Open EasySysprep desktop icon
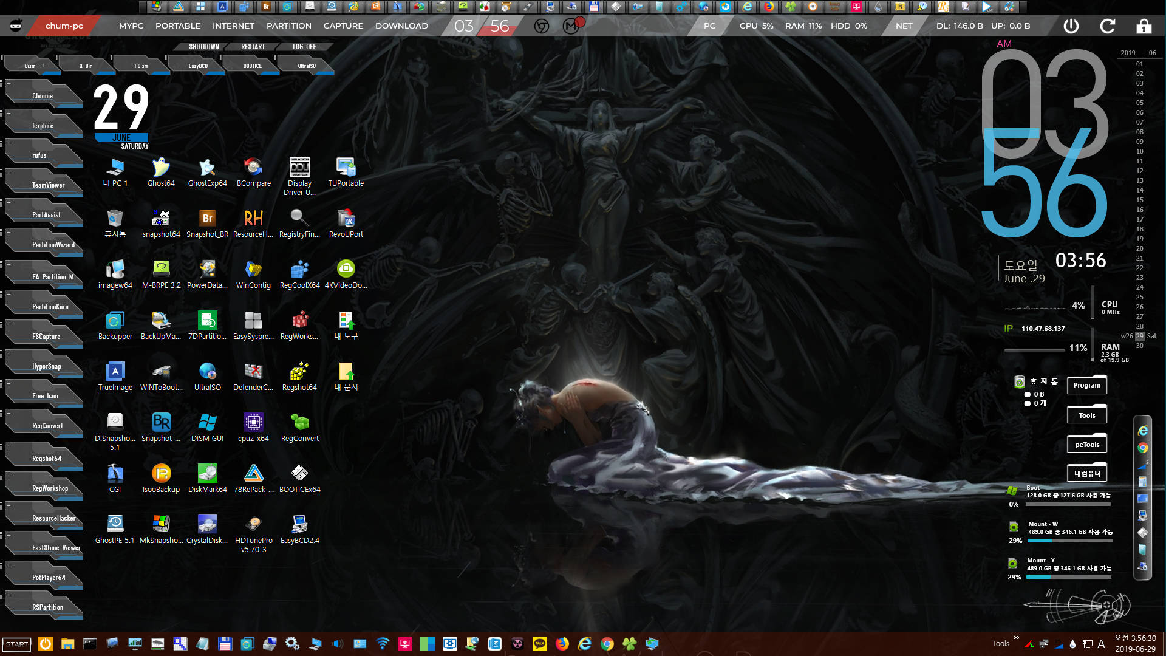The image size is (1166, 656). point(253,325)
